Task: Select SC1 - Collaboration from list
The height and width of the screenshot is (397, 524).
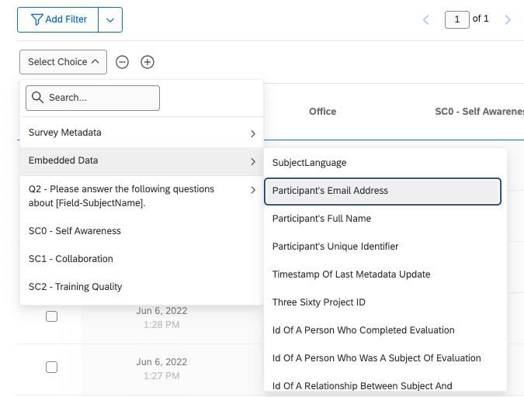Action: (71, 259)
